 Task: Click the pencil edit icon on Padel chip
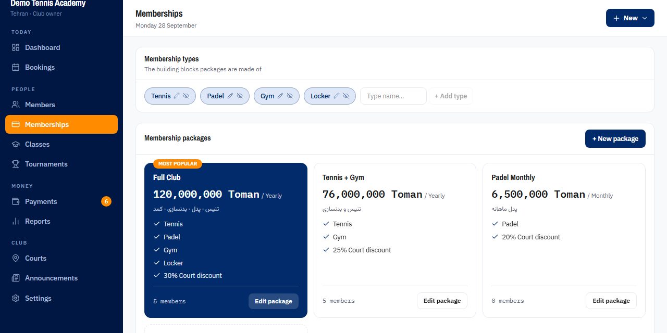[230, 96]
